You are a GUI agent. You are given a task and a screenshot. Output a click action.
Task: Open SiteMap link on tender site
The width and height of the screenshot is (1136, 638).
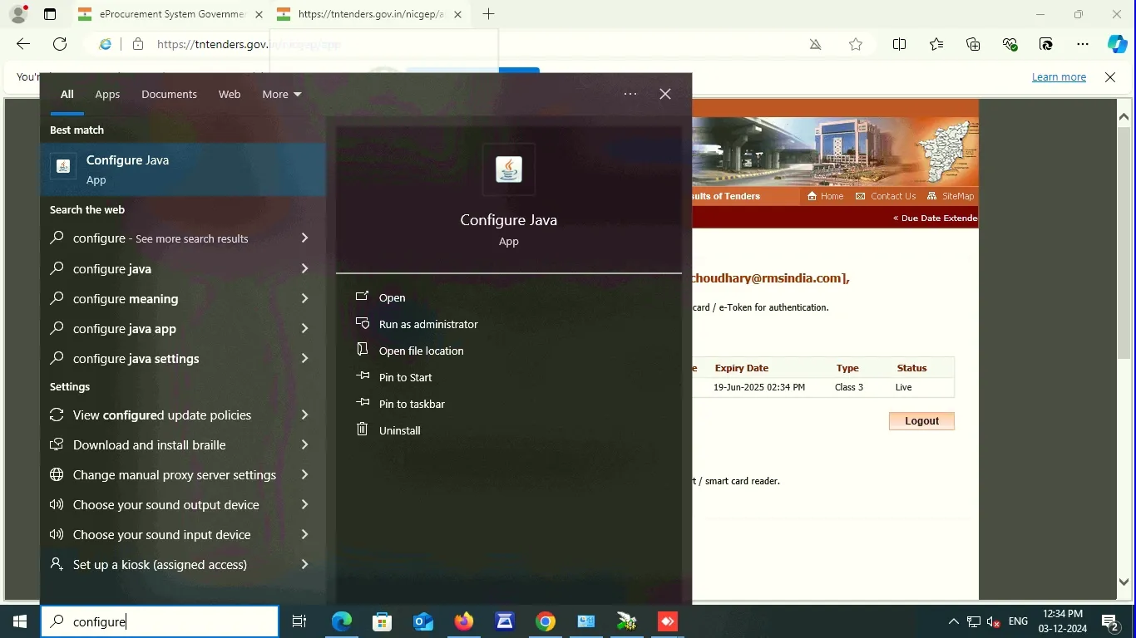951,196
